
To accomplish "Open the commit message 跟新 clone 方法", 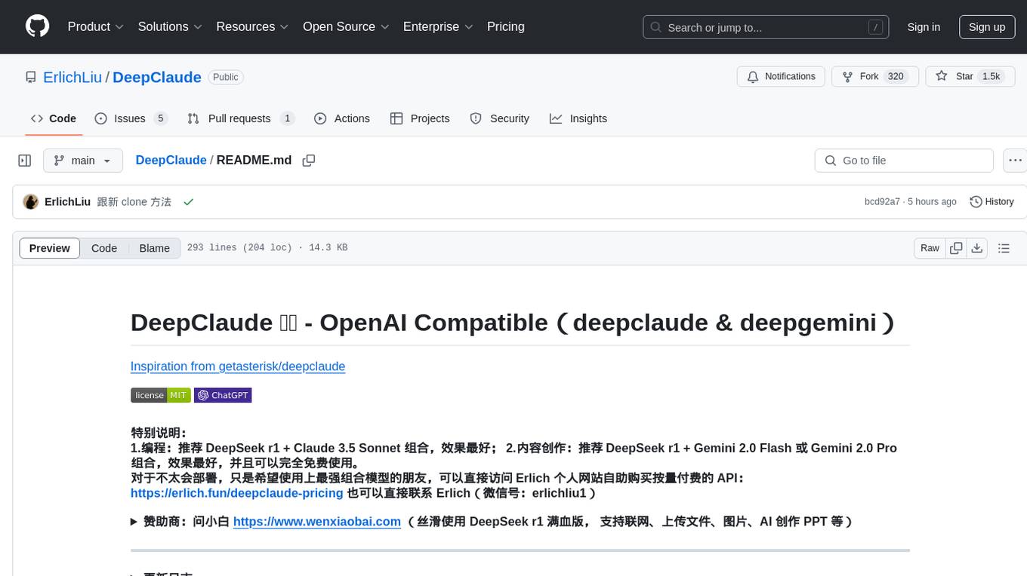I will [x=134, y=202].
